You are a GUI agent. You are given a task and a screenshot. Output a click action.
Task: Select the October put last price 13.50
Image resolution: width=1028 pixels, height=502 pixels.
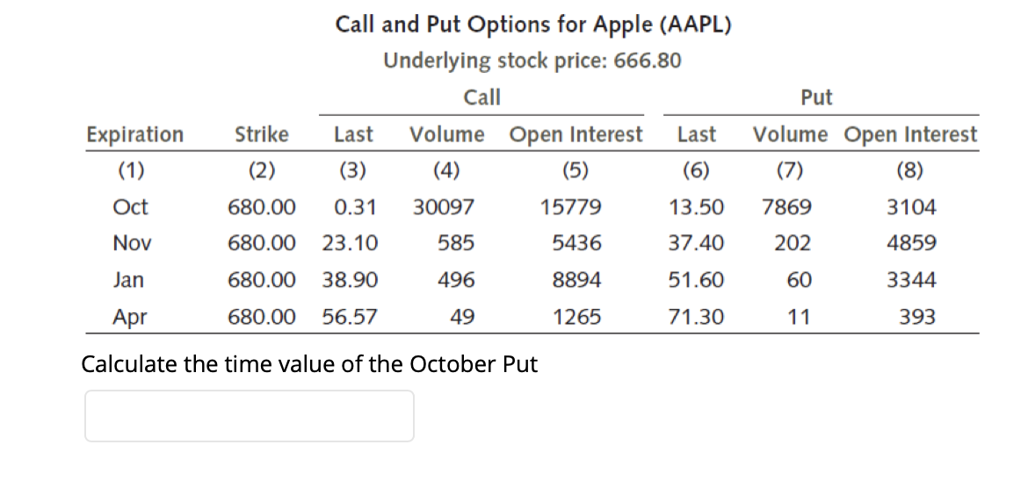coord(696,207)
